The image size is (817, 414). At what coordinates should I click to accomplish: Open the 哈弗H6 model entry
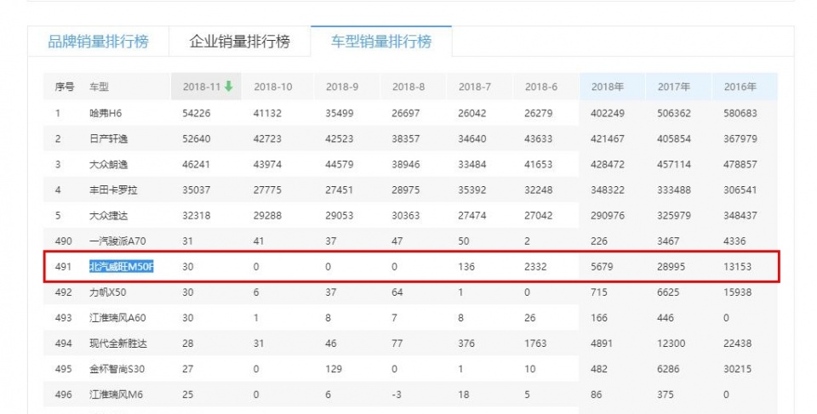pyautogui.click(x=106, y=113)
